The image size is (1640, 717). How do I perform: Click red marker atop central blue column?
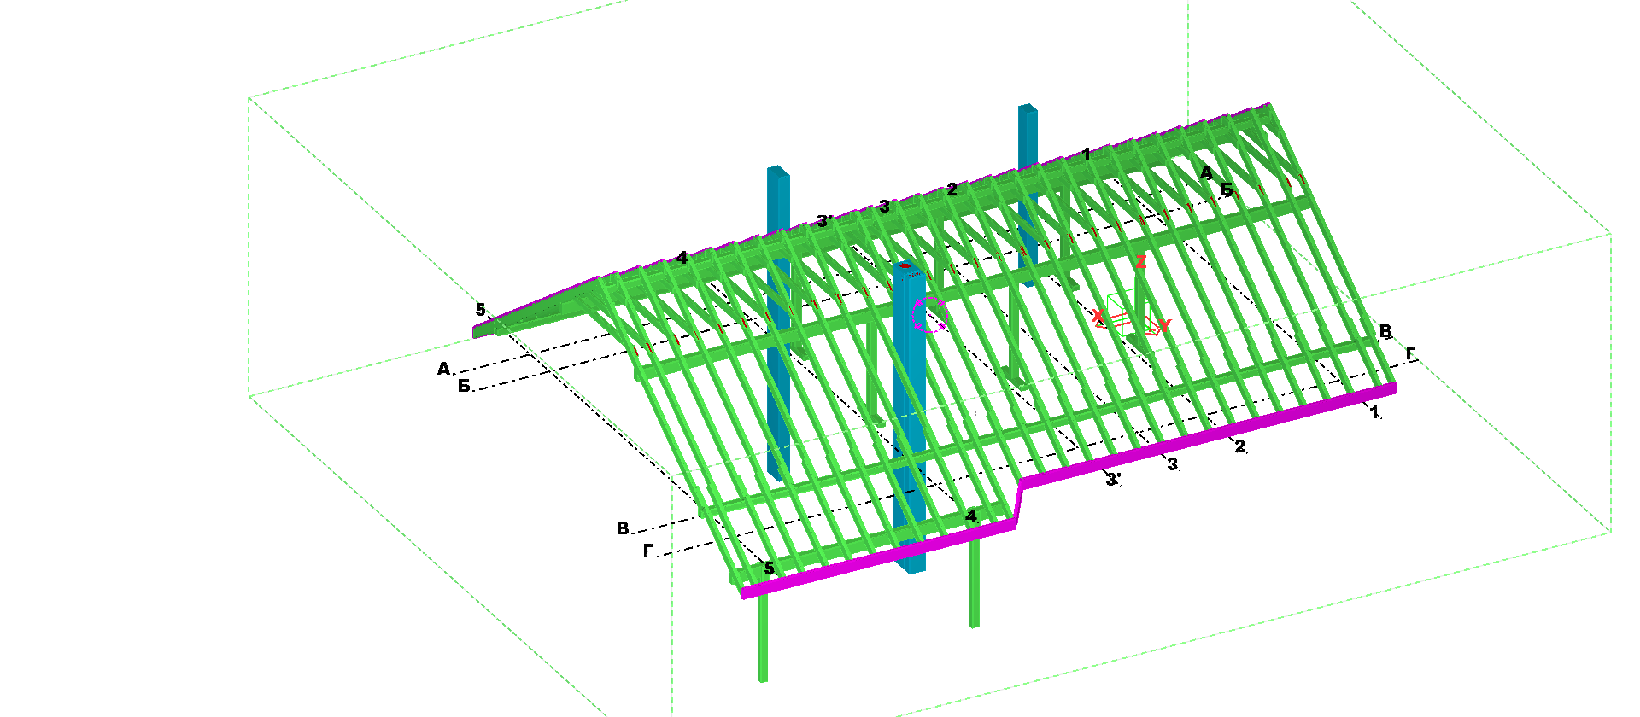point(905,265)
